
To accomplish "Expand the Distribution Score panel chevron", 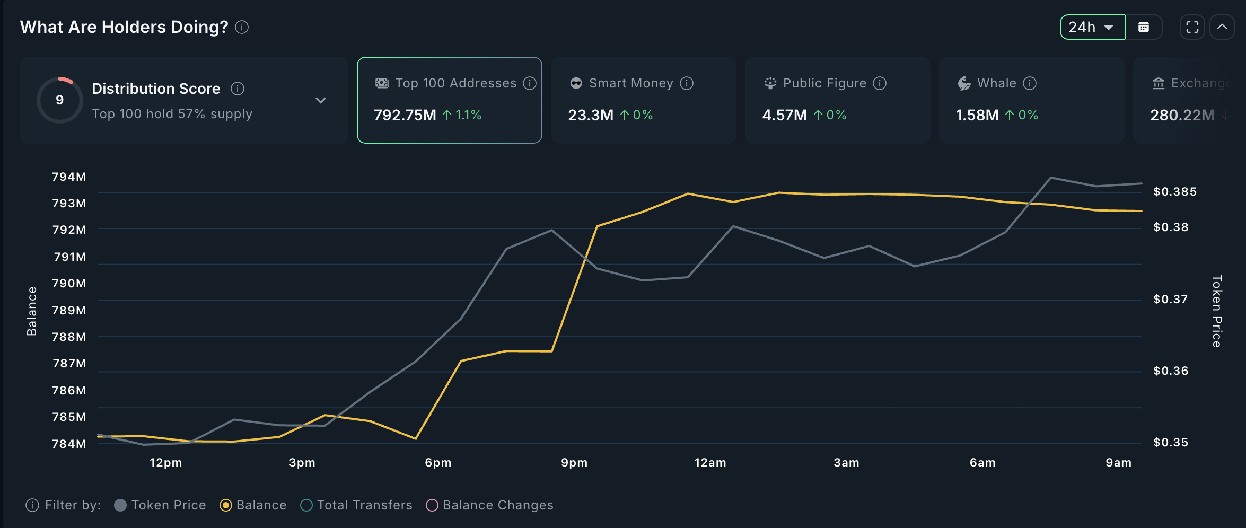I will point(320,100).
